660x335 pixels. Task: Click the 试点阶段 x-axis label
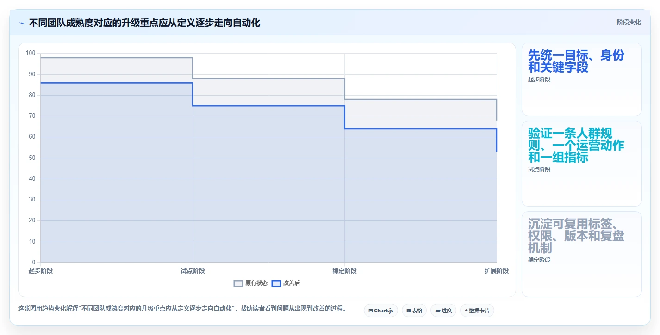[x=193, y=271]
